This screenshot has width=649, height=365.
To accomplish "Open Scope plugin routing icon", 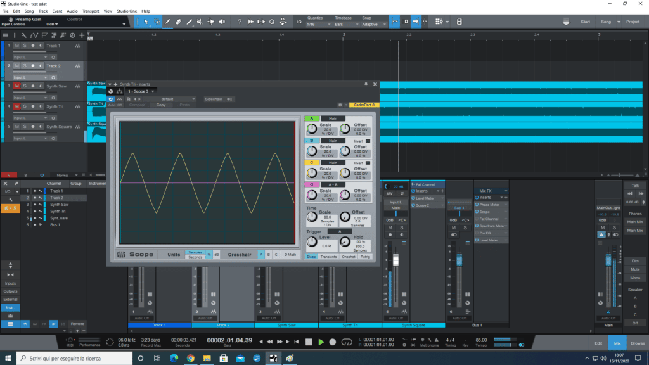I will click(x=120, y=91).
